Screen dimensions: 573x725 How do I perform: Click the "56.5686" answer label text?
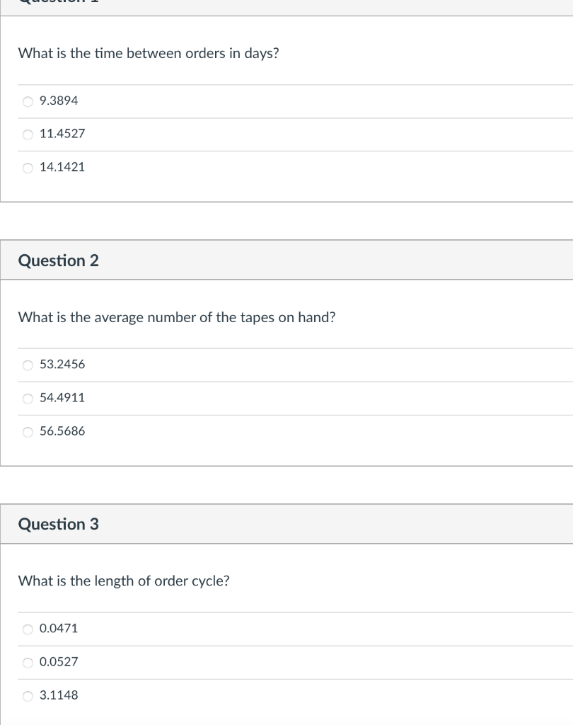click(x=62, y=431)
